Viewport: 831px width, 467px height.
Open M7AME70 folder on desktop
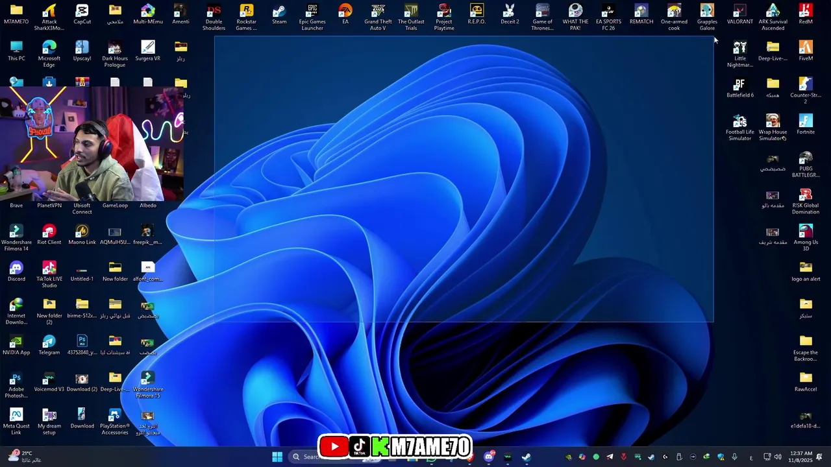pos(16,14)
